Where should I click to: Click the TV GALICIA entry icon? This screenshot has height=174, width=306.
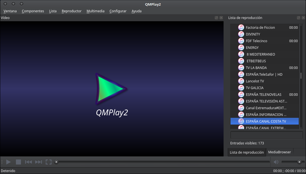tap(241, 88)
